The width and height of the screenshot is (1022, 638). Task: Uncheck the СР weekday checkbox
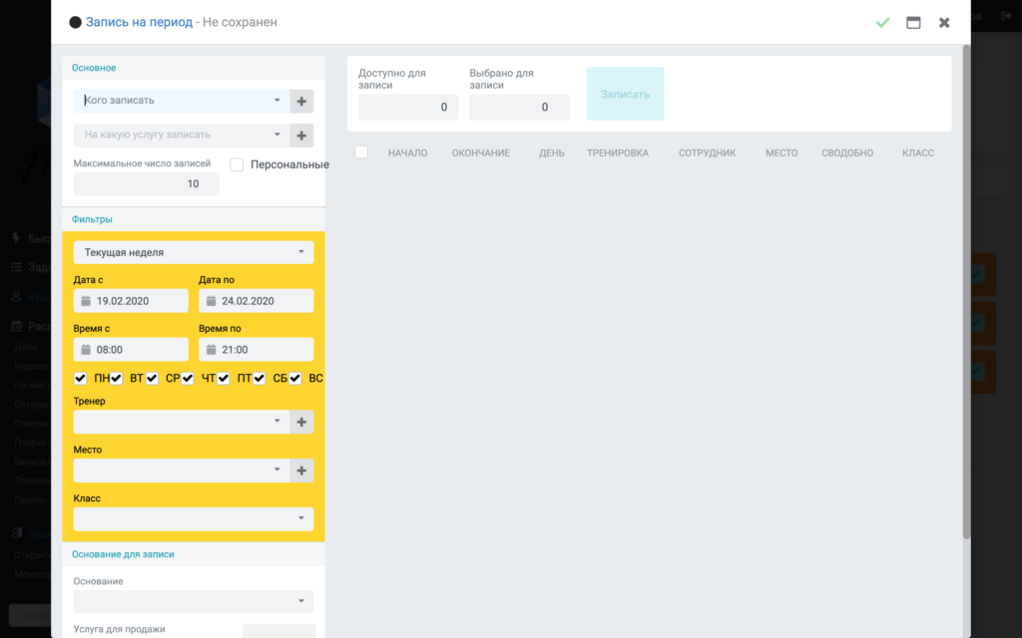[152, 378]
